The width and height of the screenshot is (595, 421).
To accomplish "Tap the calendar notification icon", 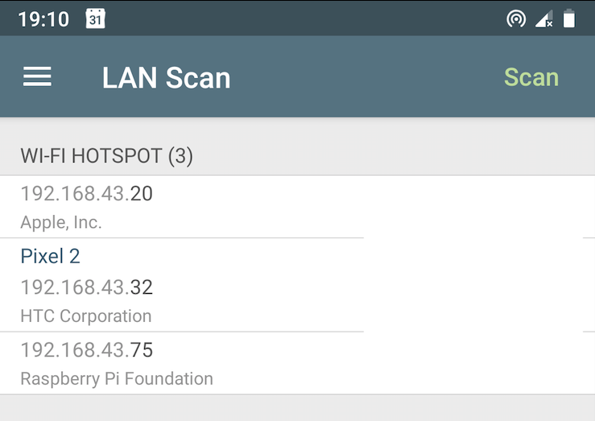I will [95, 19].
